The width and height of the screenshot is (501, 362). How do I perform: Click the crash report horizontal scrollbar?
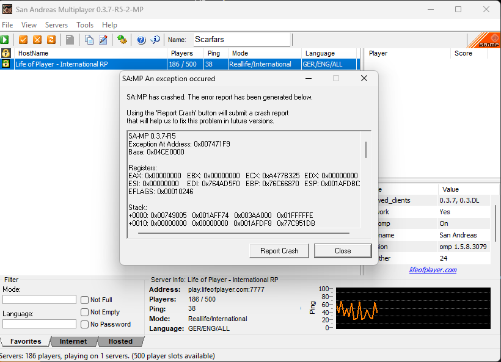pyautogui.click(x=243, y=233)
